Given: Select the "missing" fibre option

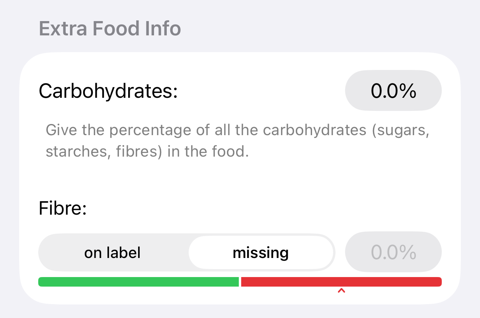Looking at the screenshot, I should [x=261, y=253].
